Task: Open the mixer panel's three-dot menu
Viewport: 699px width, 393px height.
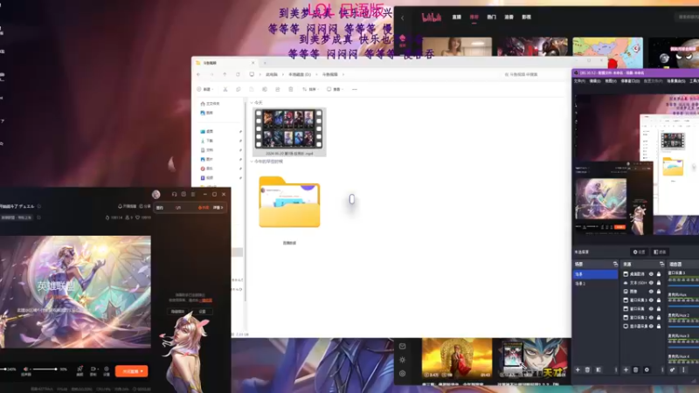Action: click(683, 369)
